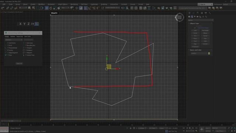Click the object name input field
The height and width of the screenshot is (133, 236).
click(199, 53)
